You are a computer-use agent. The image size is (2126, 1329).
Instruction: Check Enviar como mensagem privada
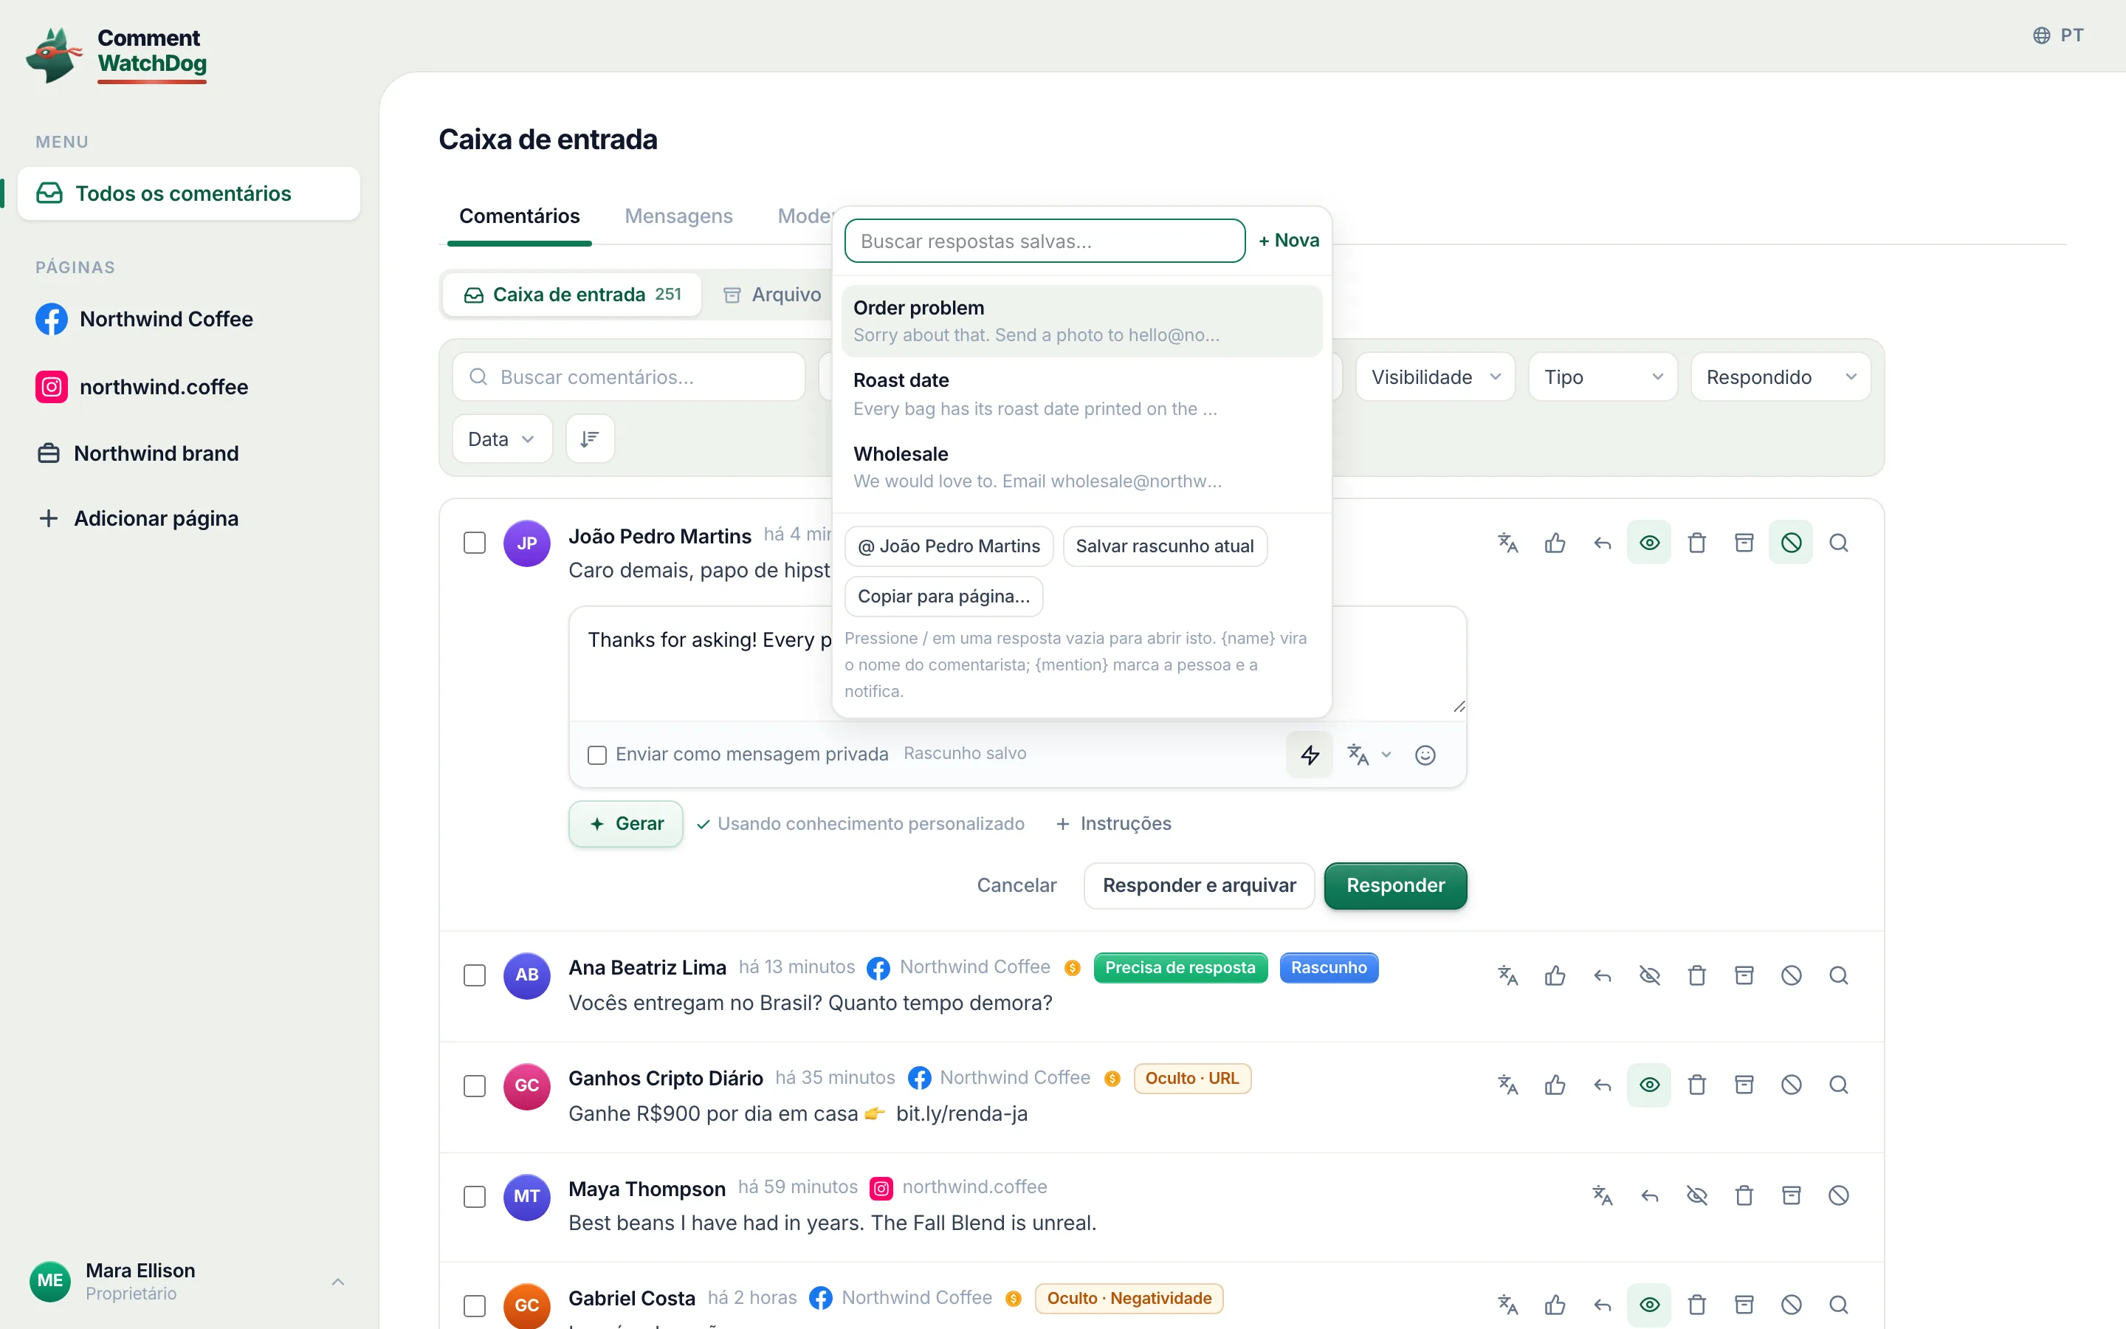pos(597,754)
